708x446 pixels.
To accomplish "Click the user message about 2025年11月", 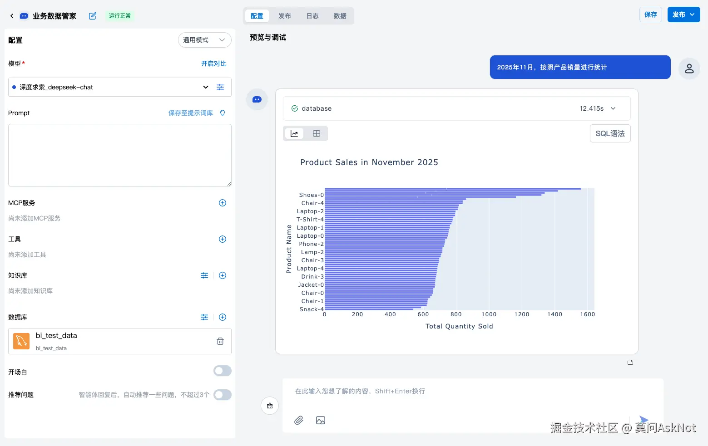I will click(580, 67).
